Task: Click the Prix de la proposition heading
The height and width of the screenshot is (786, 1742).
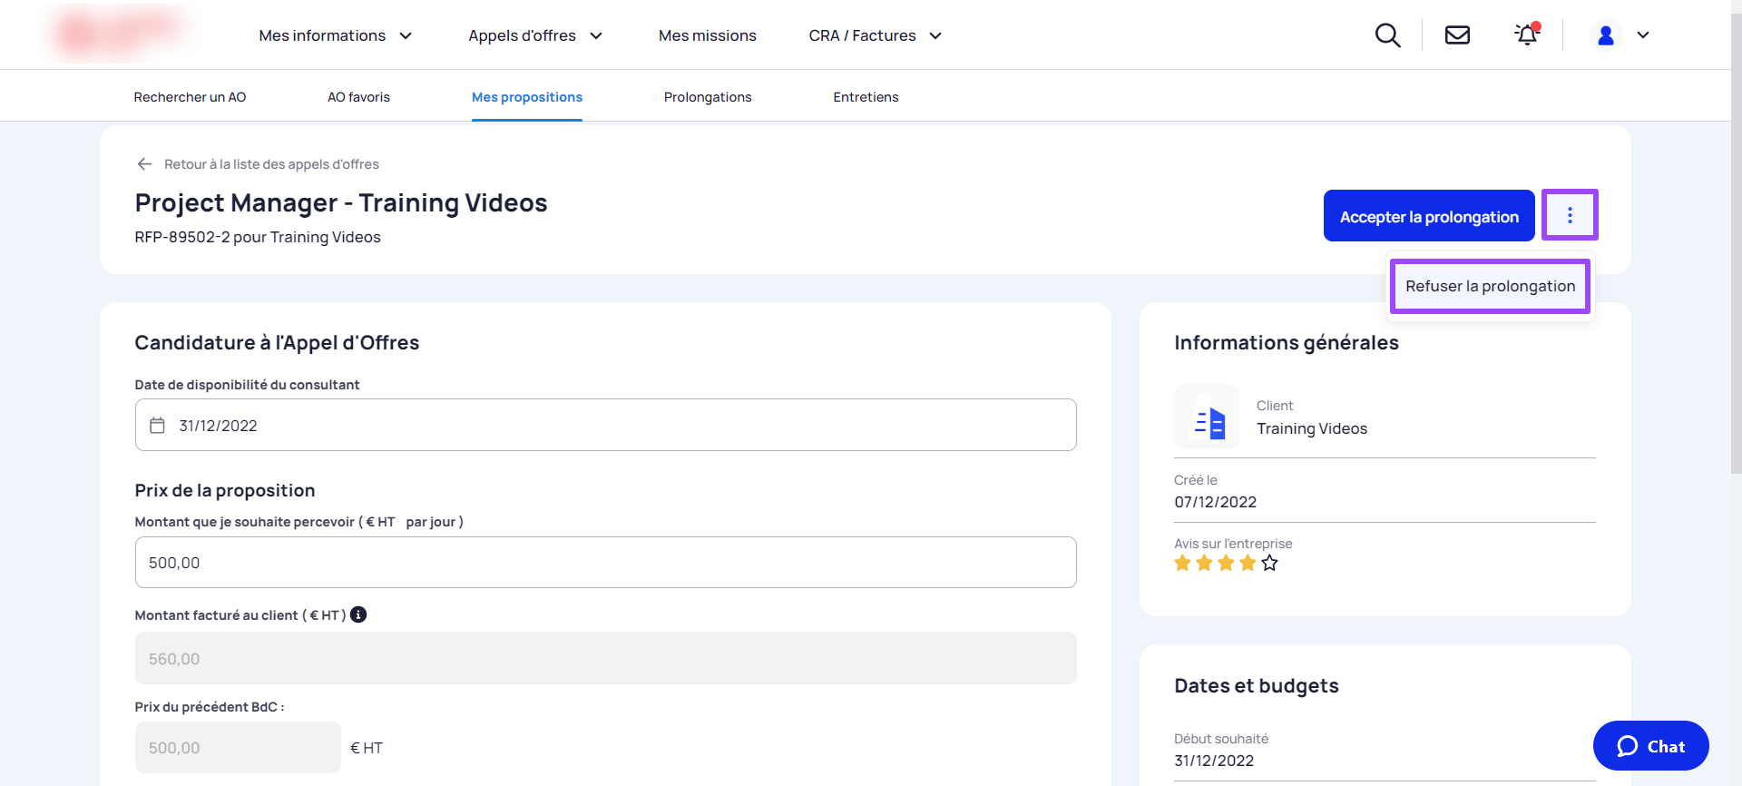Action: coord(225,490)
